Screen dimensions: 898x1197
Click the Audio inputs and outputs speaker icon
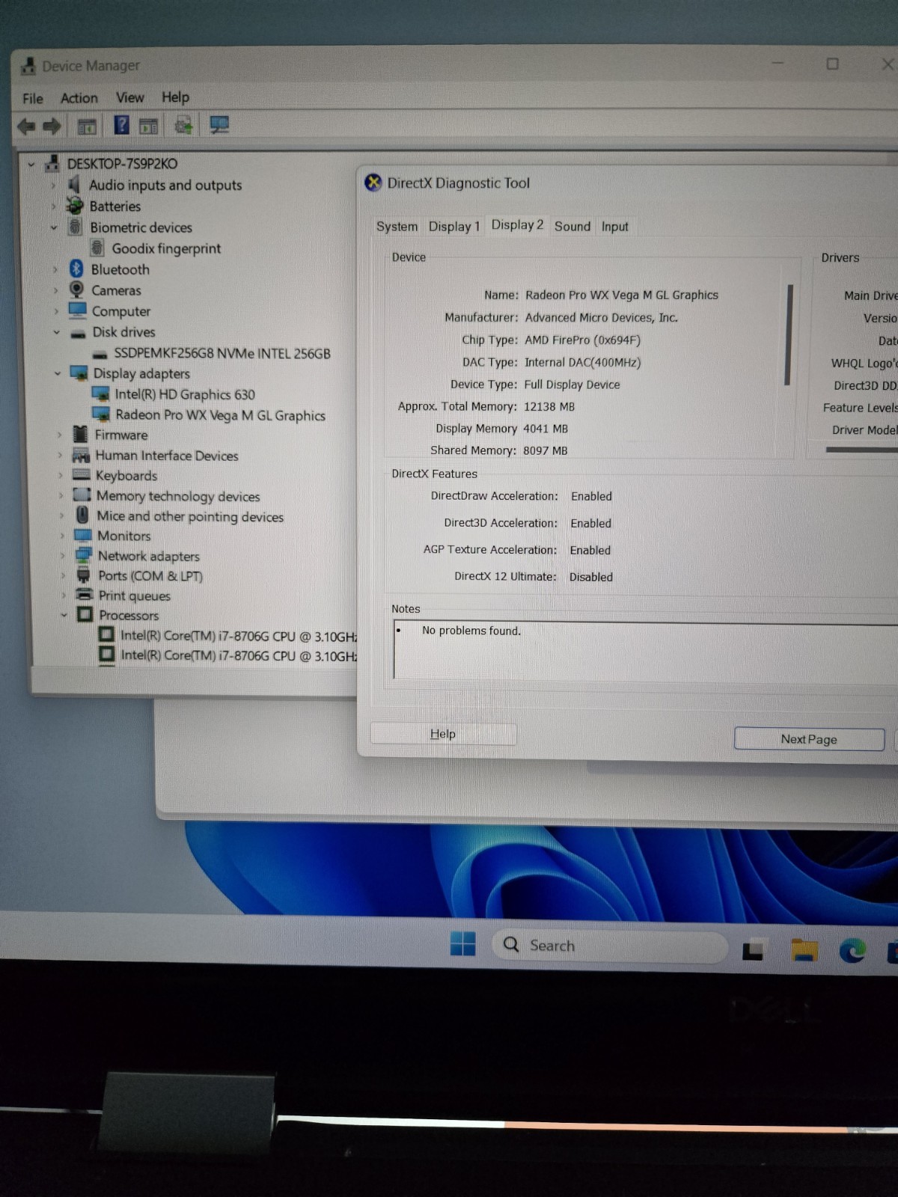point(74,184)
